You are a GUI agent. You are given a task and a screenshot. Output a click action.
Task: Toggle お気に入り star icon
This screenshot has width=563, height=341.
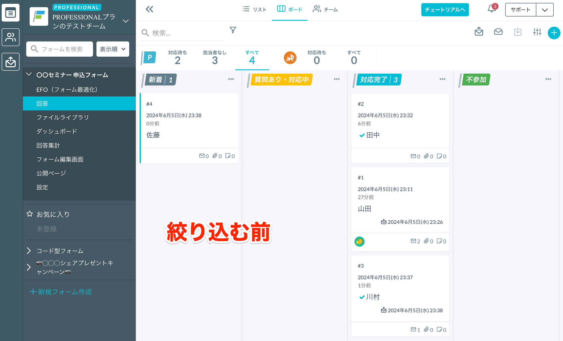(x=30, y=214)
